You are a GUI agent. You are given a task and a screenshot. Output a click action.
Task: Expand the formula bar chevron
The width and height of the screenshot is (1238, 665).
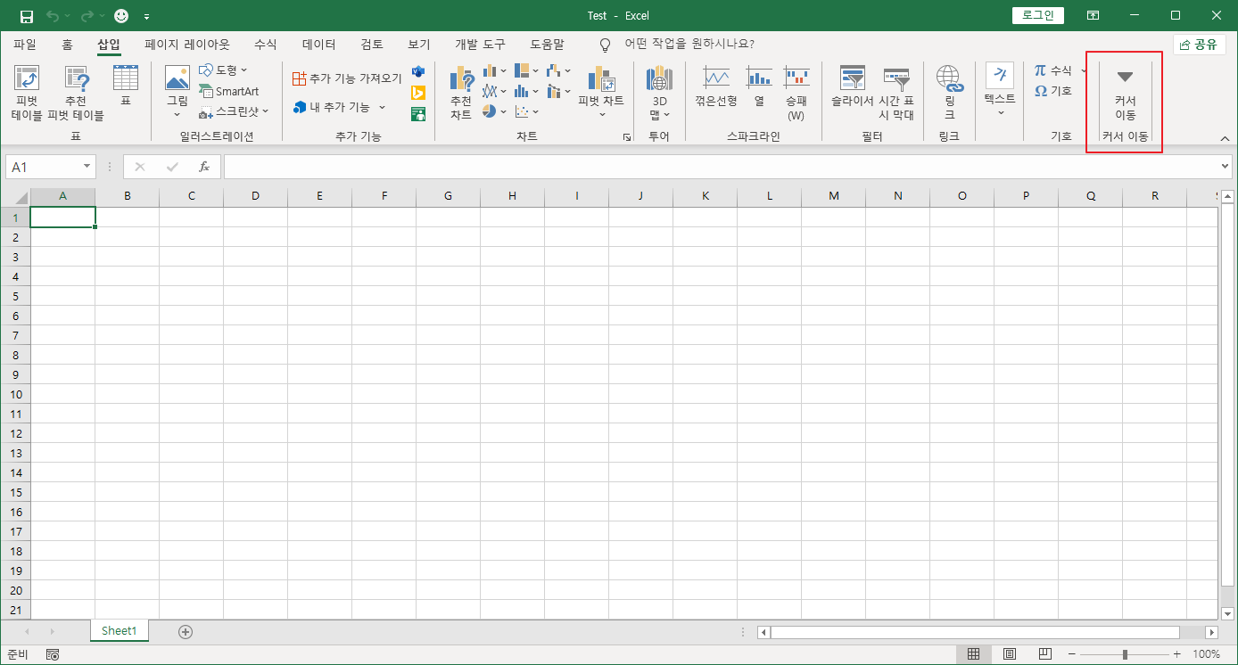click(1225, 166)
